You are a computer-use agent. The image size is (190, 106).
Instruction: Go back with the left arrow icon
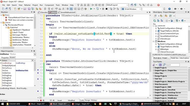[x=175, y=9]
